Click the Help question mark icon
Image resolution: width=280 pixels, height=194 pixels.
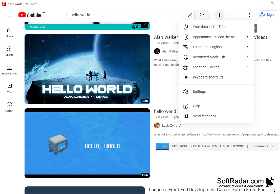click(186, 106)
